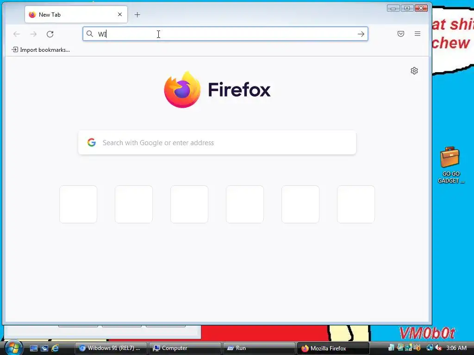Click the Firefox logo on the page
This screenshot has height=355, width=474.
(217, 90)
